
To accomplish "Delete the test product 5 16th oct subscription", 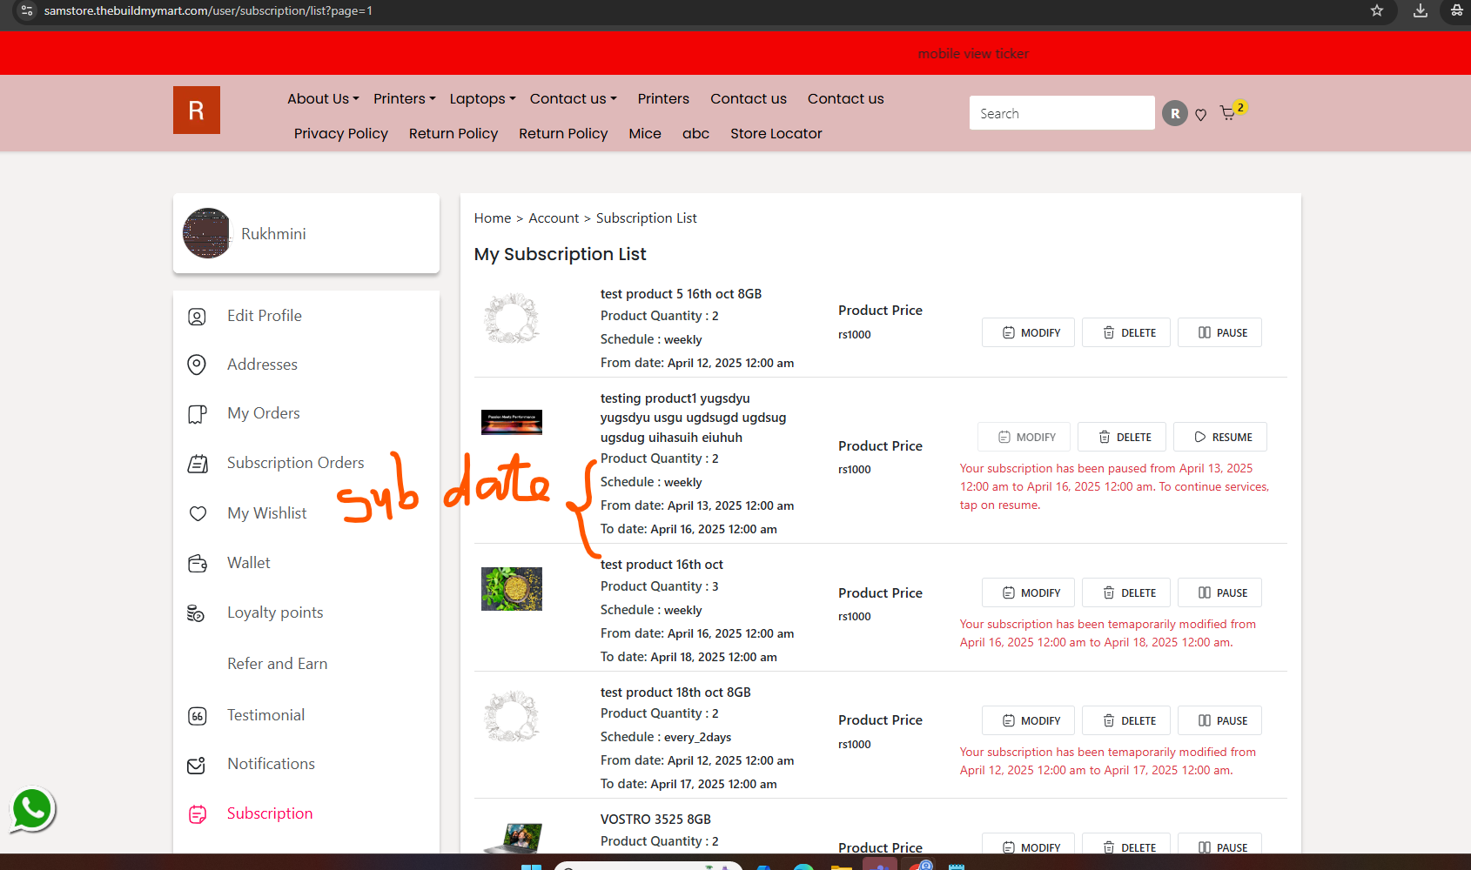I will coord(1126,332).
